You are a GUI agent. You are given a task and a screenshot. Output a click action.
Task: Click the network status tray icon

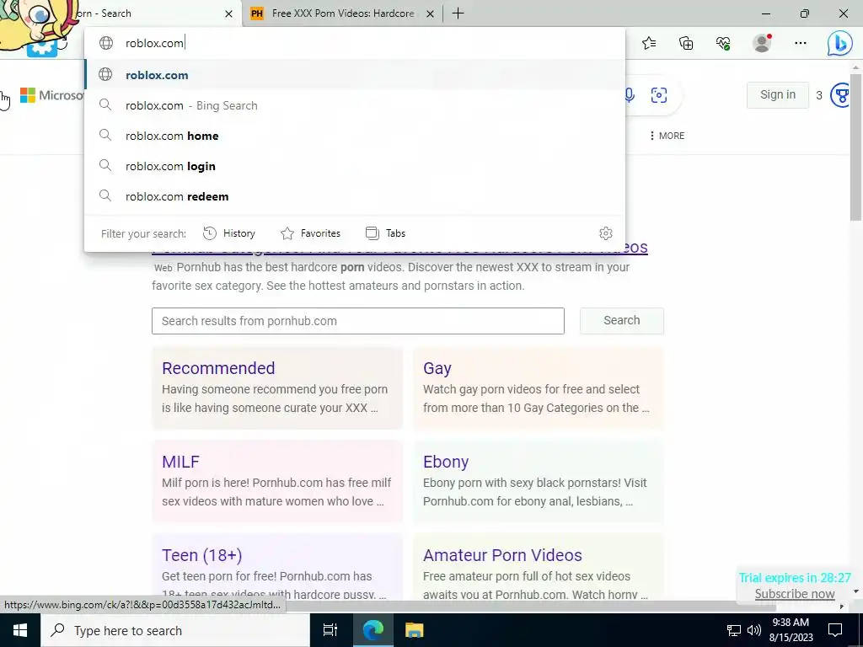(x=734, y=630)
